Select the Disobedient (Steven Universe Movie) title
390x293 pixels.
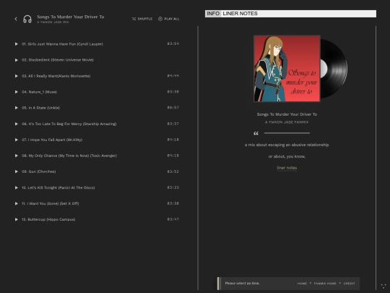pos(58,60)
